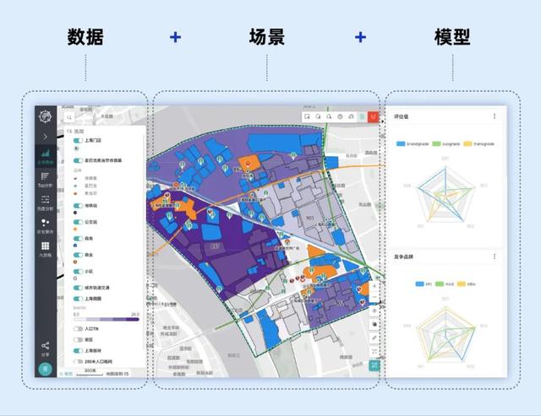Screen dimensions: 541x416
Task: Expand the sidebar with the chevron arrow
Action: coord(45,136)
